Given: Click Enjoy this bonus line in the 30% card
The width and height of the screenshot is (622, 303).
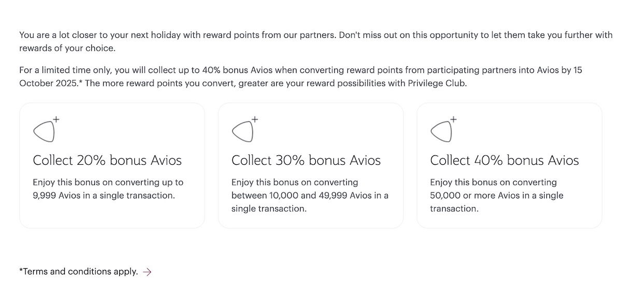Looking at the screenshot, I should (x=295, y=182).
